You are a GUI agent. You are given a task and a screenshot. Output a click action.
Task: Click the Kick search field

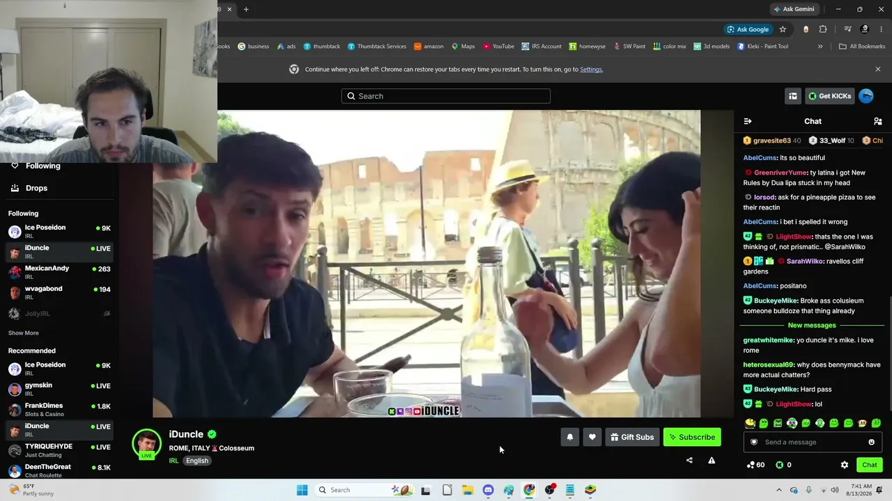[446, 96]
